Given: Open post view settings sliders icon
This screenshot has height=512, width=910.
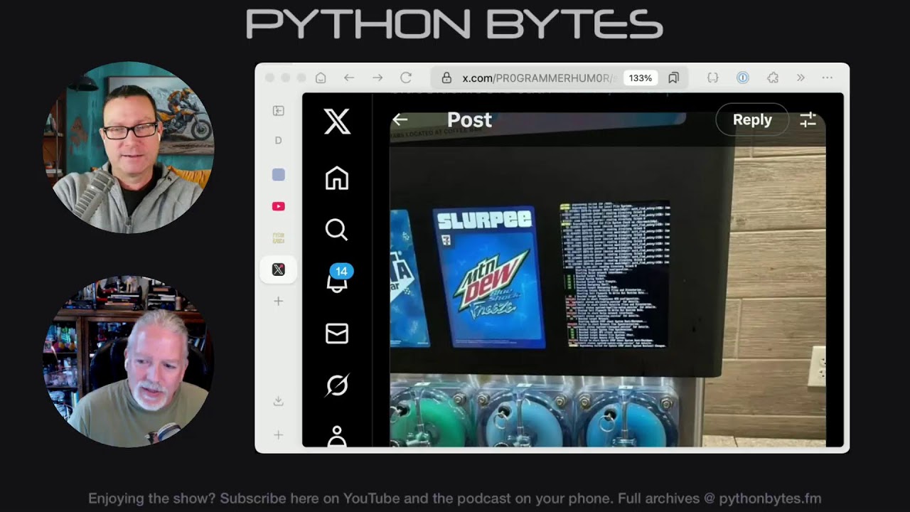Looking at the screenshot, I should pos(808,120).
